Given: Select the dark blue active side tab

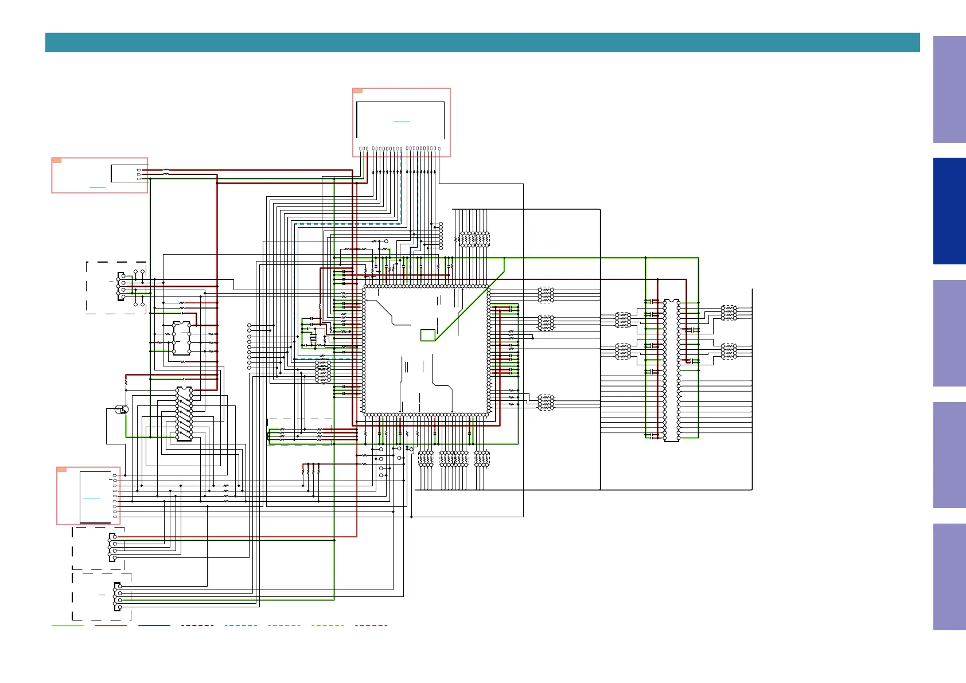Looking at the screenshot, I should click(949, 211).
